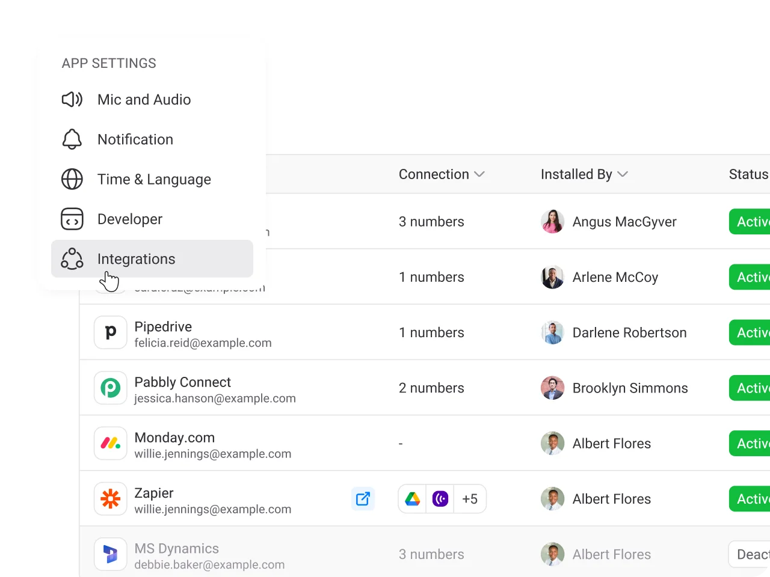
Task: Click the Active status in Arlene McCoy row
Action: click(x=750, y=277)
